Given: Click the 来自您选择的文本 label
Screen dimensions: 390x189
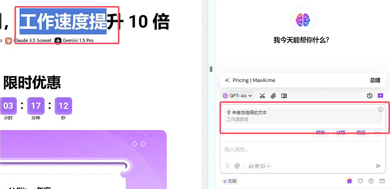Looking at the screenshot, I should [249, 113].
